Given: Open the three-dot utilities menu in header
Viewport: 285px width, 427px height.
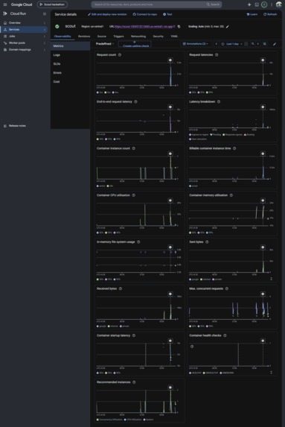Looking at the screenshot, I should click(x=272, y=4).
